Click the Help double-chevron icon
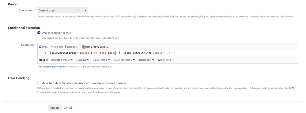This screenshot has width=306, height=113. 47,60
